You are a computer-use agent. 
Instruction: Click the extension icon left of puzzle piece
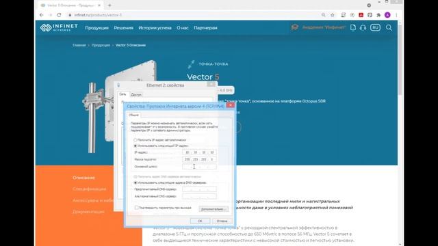(370, 15)
